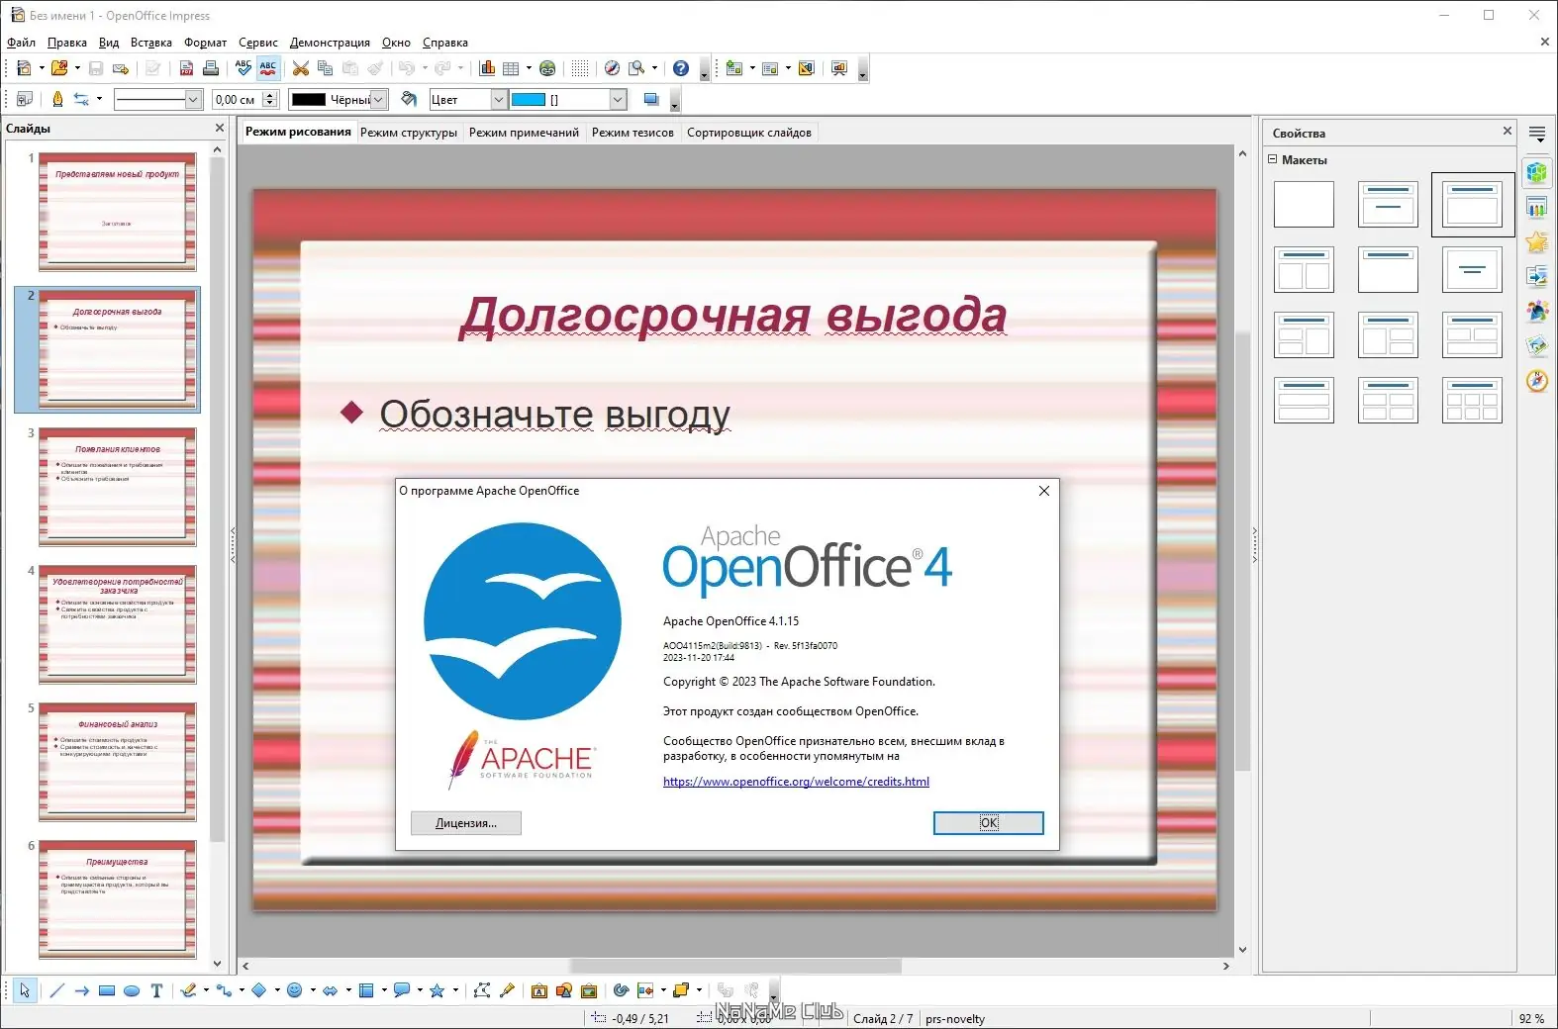Open the blue Help question-mark icon
Image resolution: width=1558 pixels, height=1029 pixels.
(x=681, y=68)
